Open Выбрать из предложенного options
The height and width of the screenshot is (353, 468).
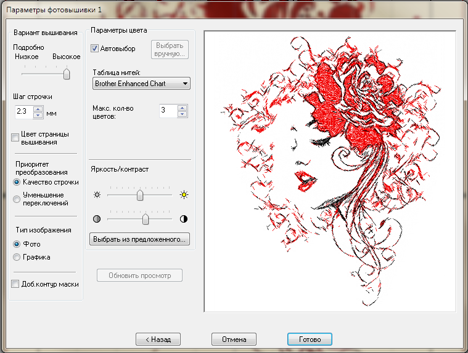click(140, 239)
